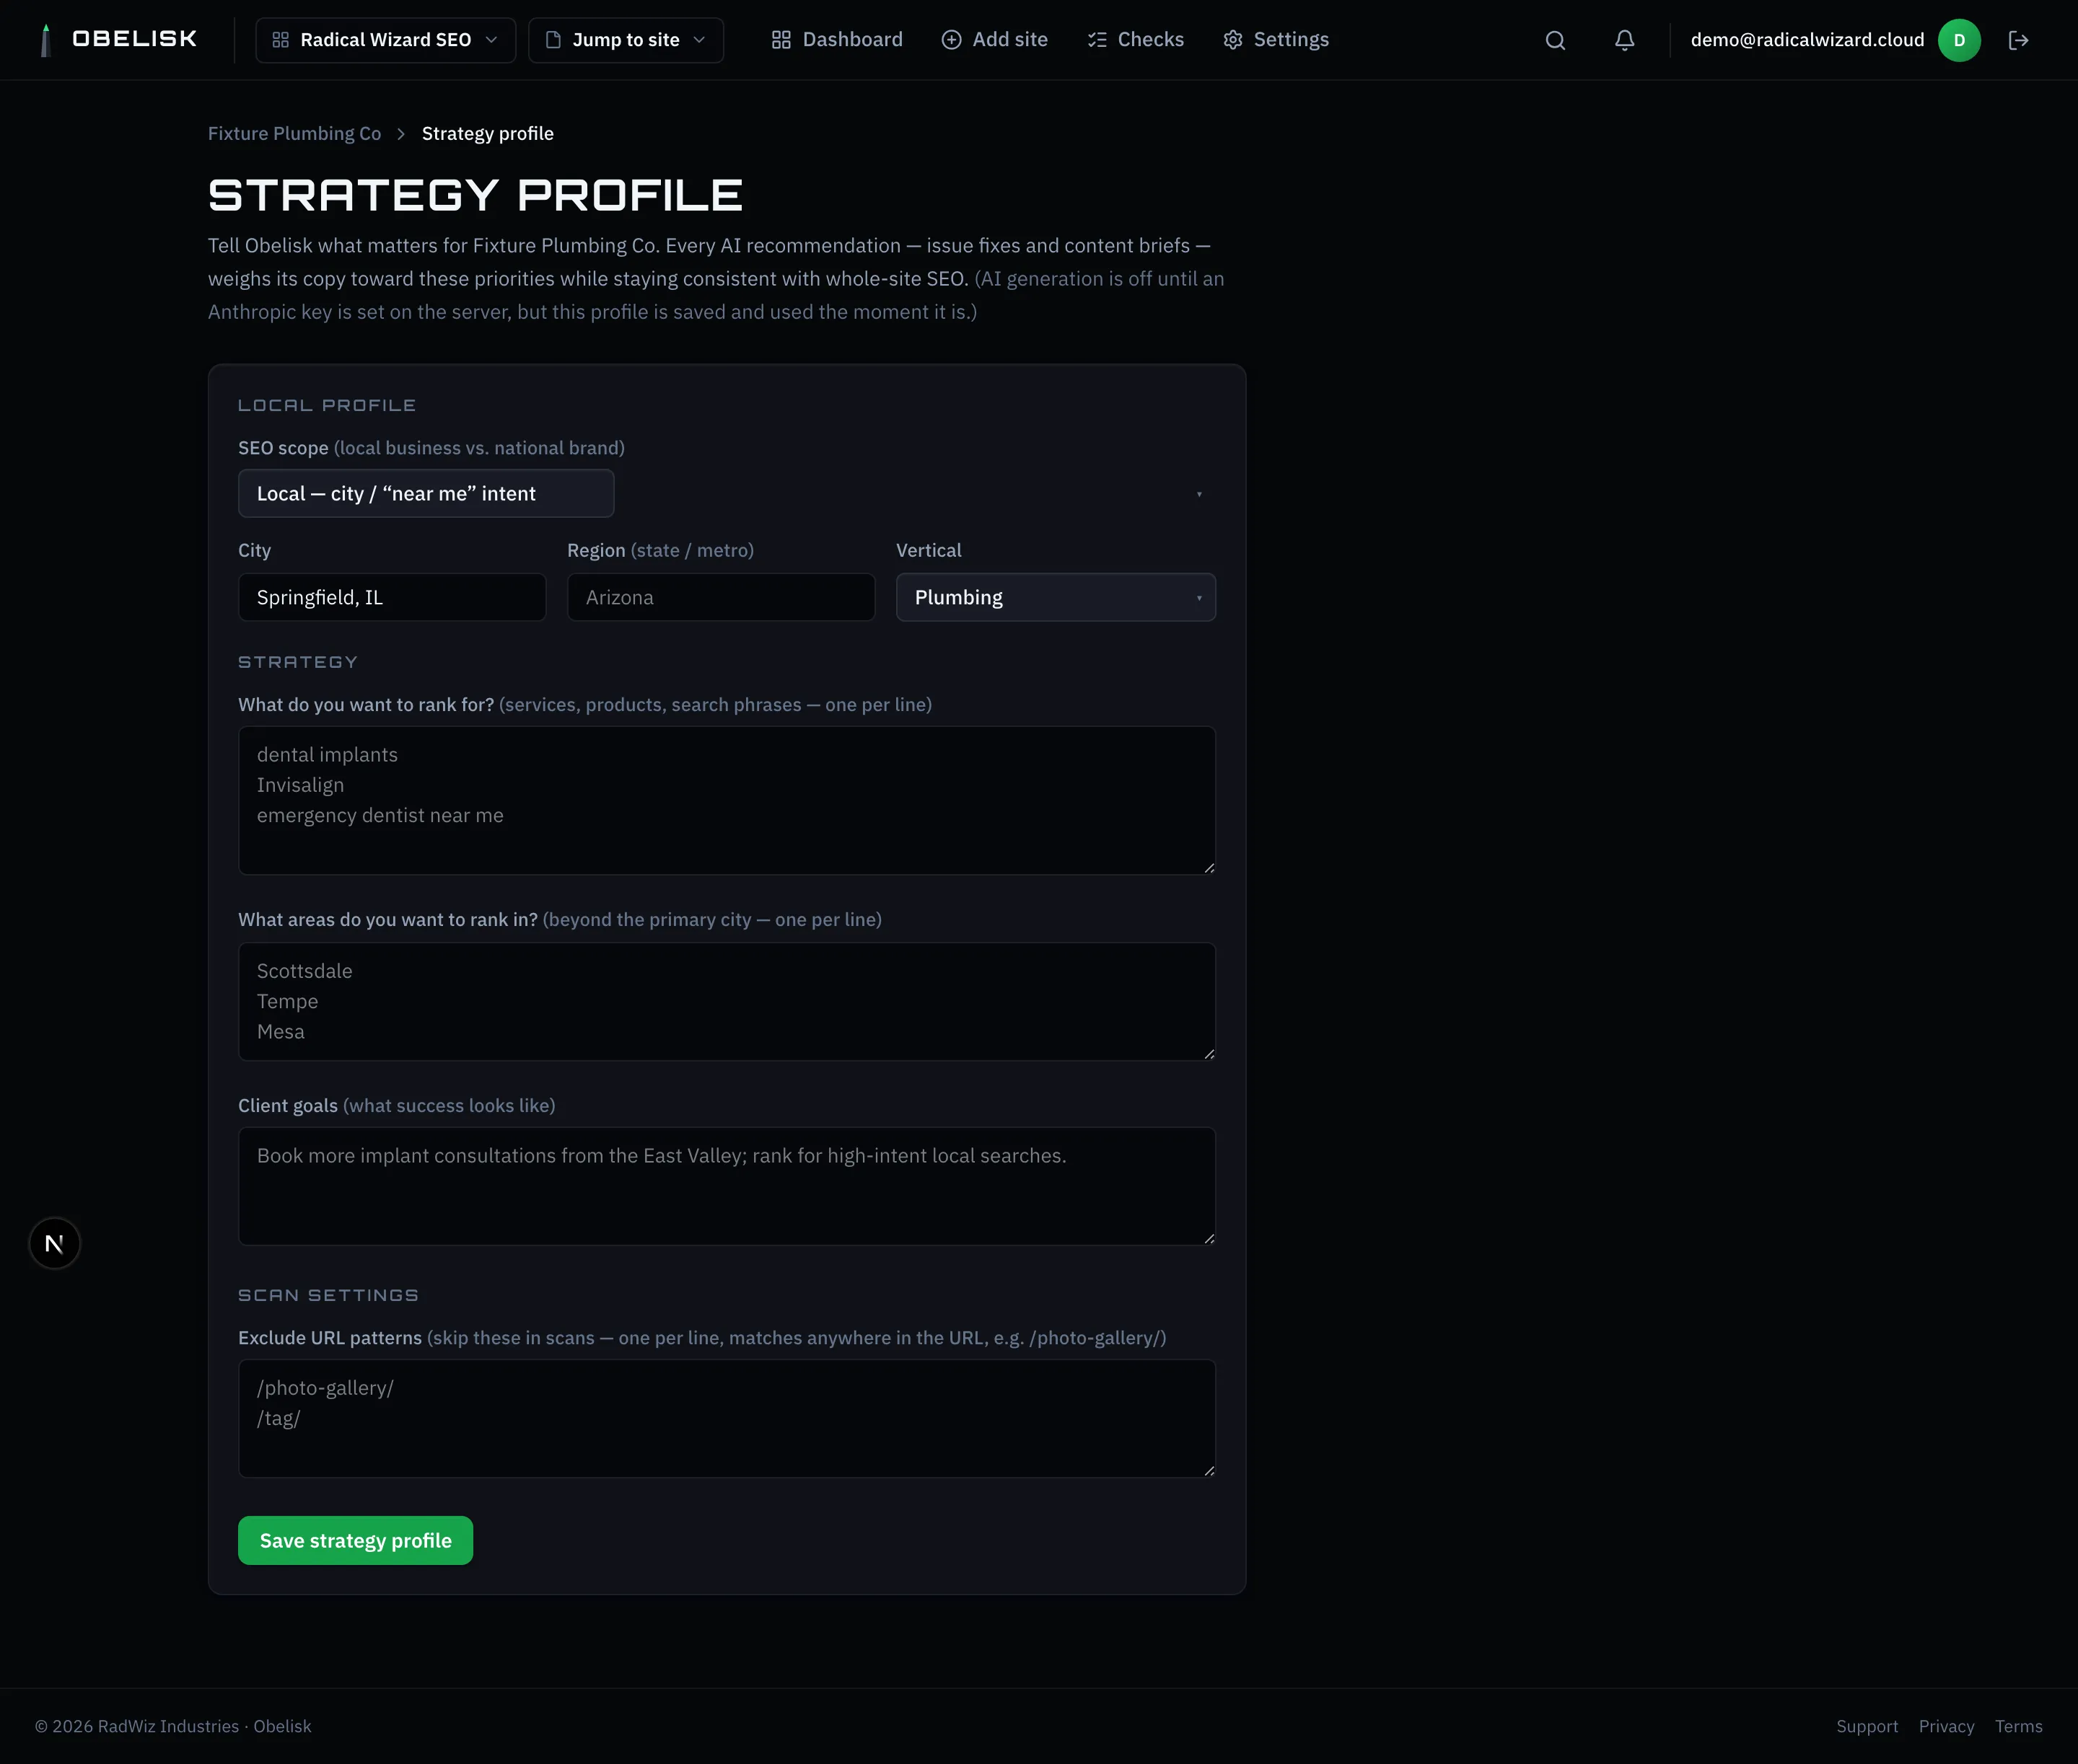The width and height of the screenshot is (2078, 1764).
Task: Go to the Dashboard nav item
Action: [836, 40]
